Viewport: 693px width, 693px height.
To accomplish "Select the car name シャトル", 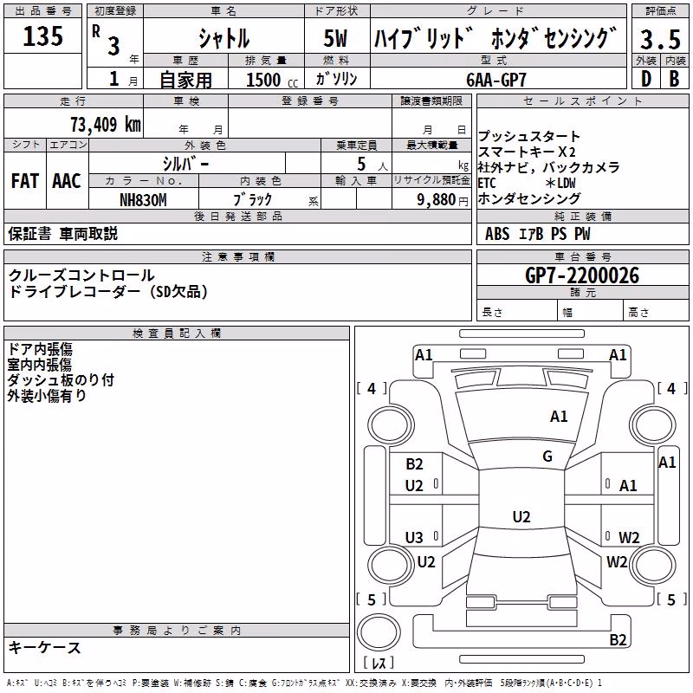I will pos(223,38).
